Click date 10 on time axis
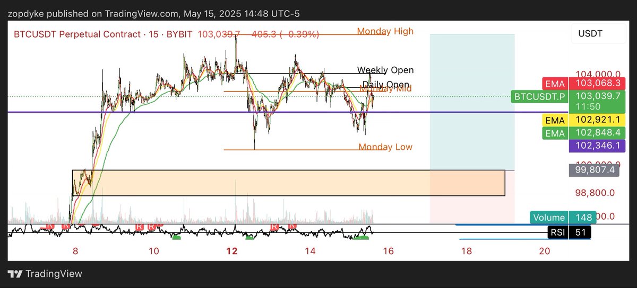The image size is (637, 288). point(153,251)
